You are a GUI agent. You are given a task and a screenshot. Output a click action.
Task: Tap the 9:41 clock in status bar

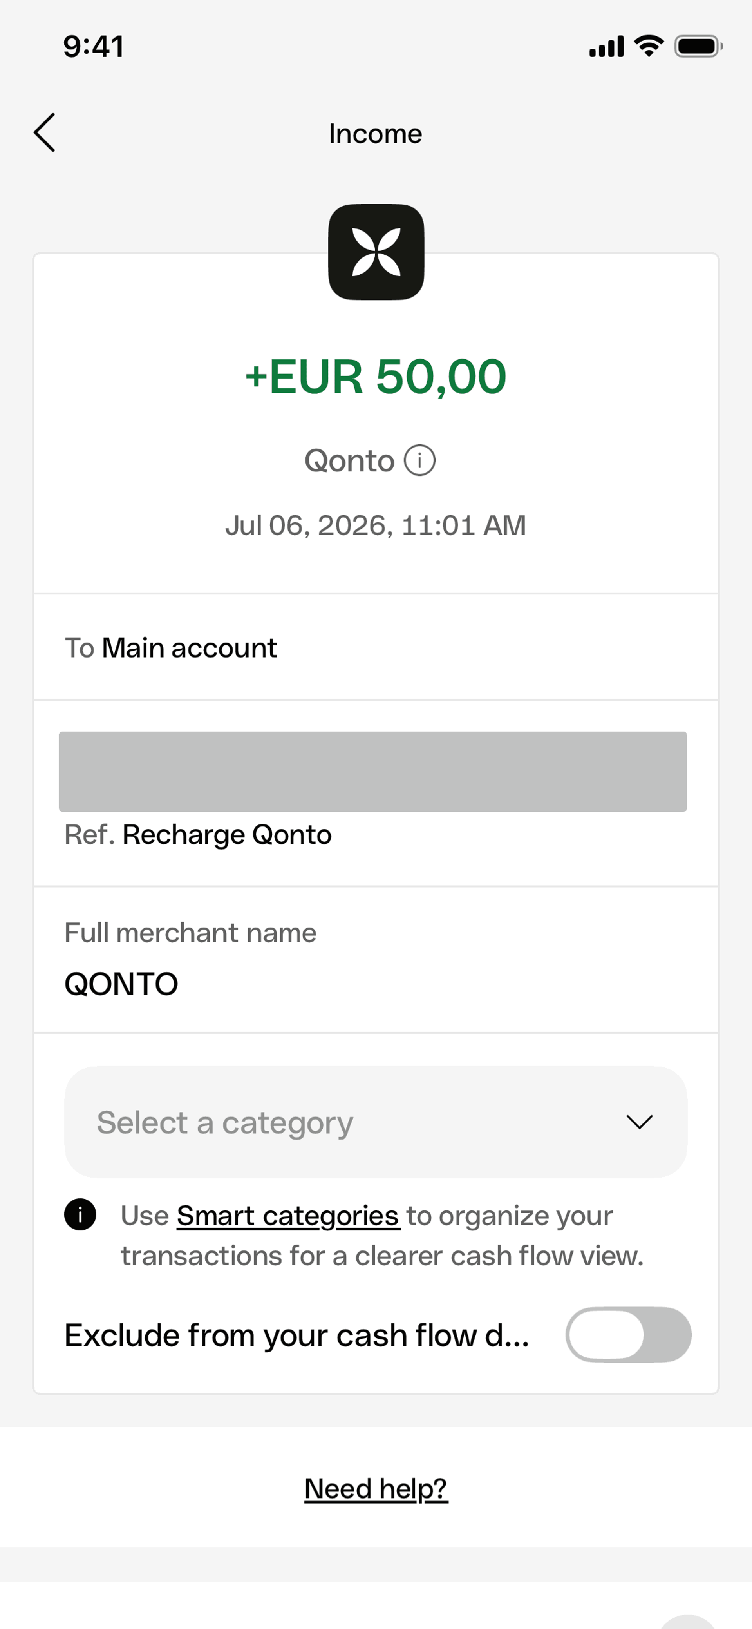tap(94, 47)
